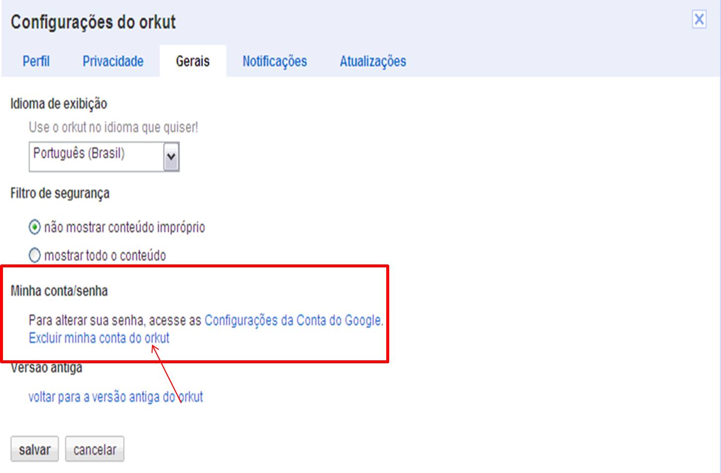The height and width of the screenshot is (473, 721).
Task: Click the 'Configurações do orkut' title
Action: pos(93,22)
